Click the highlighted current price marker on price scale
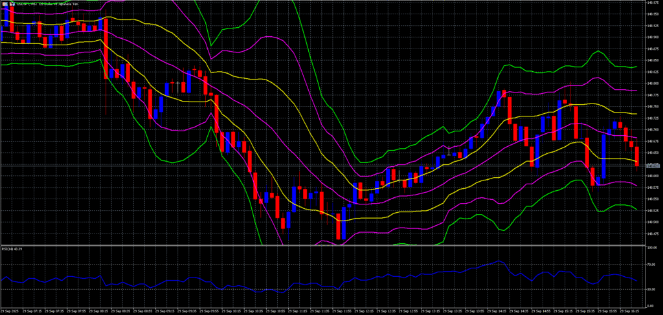 point(653,166)
